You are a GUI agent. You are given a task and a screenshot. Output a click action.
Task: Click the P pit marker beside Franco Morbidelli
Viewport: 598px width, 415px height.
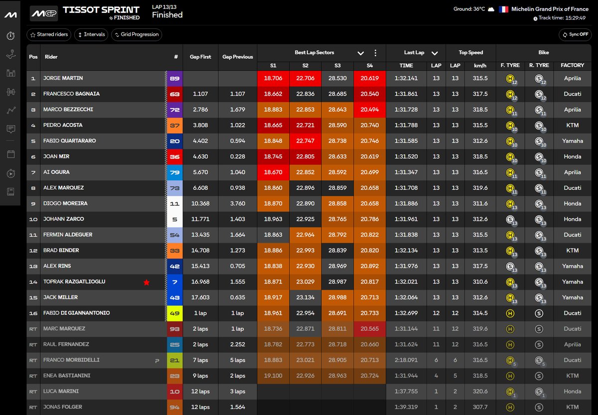click(157, 360)
